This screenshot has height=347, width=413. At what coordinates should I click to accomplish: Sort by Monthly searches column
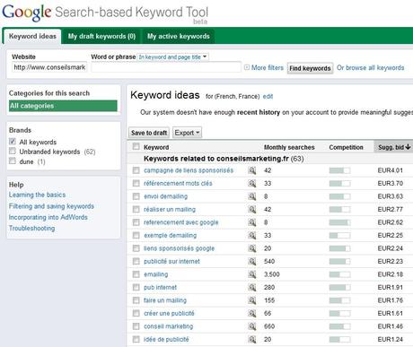[x=289, y=147]
